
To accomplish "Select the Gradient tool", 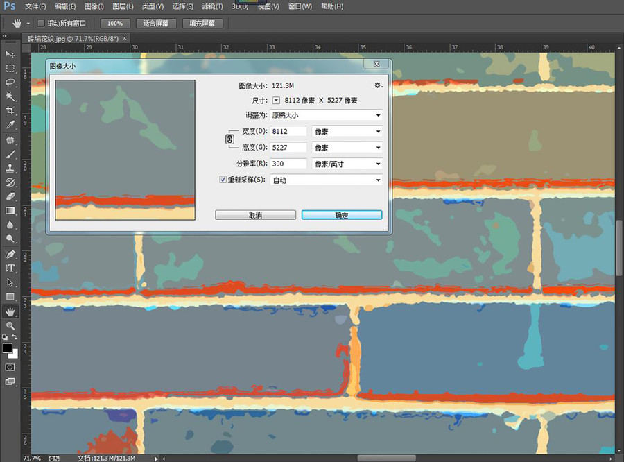I will 10,210.
